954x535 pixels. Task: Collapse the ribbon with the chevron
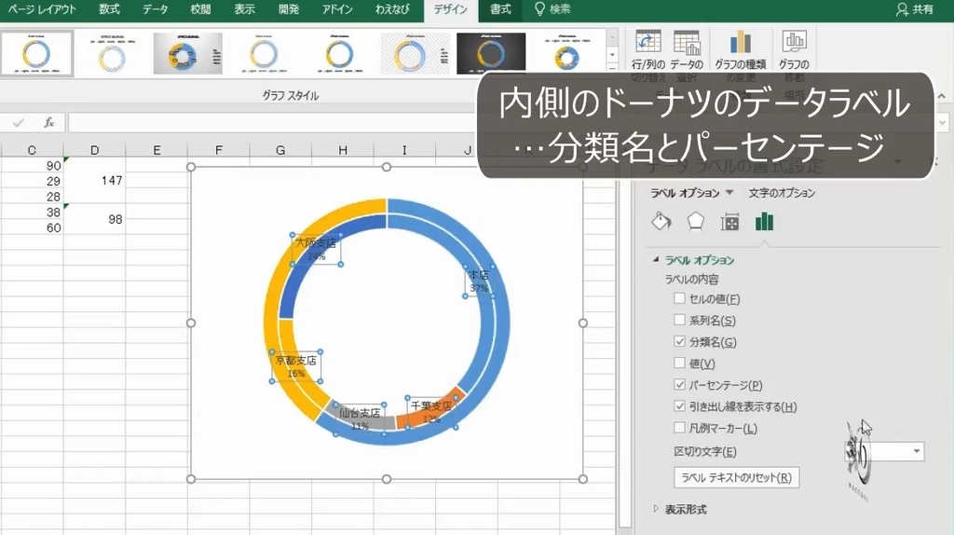[942, 96]
